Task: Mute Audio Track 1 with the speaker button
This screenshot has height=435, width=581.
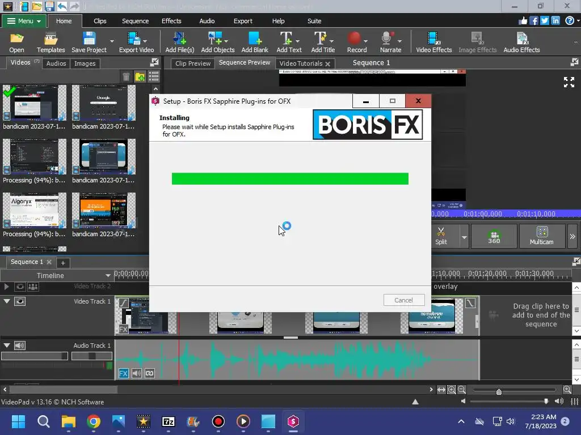Action: click(x=20, y=346)
